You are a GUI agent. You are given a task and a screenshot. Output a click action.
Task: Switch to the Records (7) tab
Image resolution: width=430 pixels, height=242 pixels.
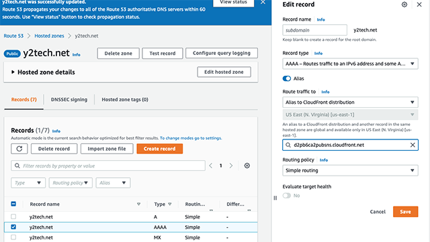[24, 100]
